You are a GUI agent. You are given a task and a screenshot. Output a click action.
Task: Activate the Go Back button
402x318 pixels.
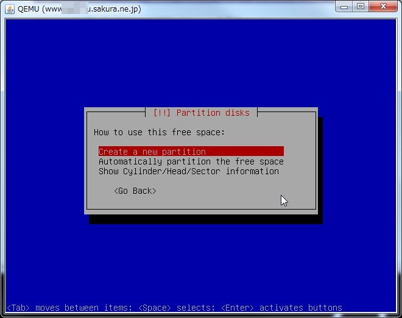(x=135, y=191)
